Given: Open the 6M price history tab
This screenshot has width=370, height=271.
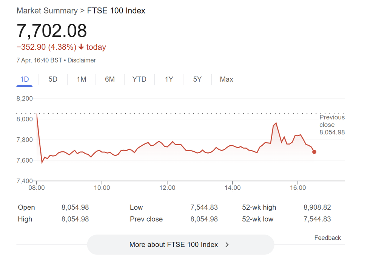Looking at the screenshot, I should pos(110,79).
